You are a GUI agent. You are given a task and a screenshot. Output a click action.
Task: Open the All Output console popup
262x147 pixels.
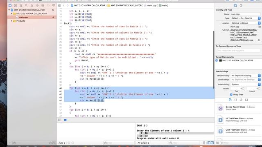pyautogui.click(x=143, y=143)
